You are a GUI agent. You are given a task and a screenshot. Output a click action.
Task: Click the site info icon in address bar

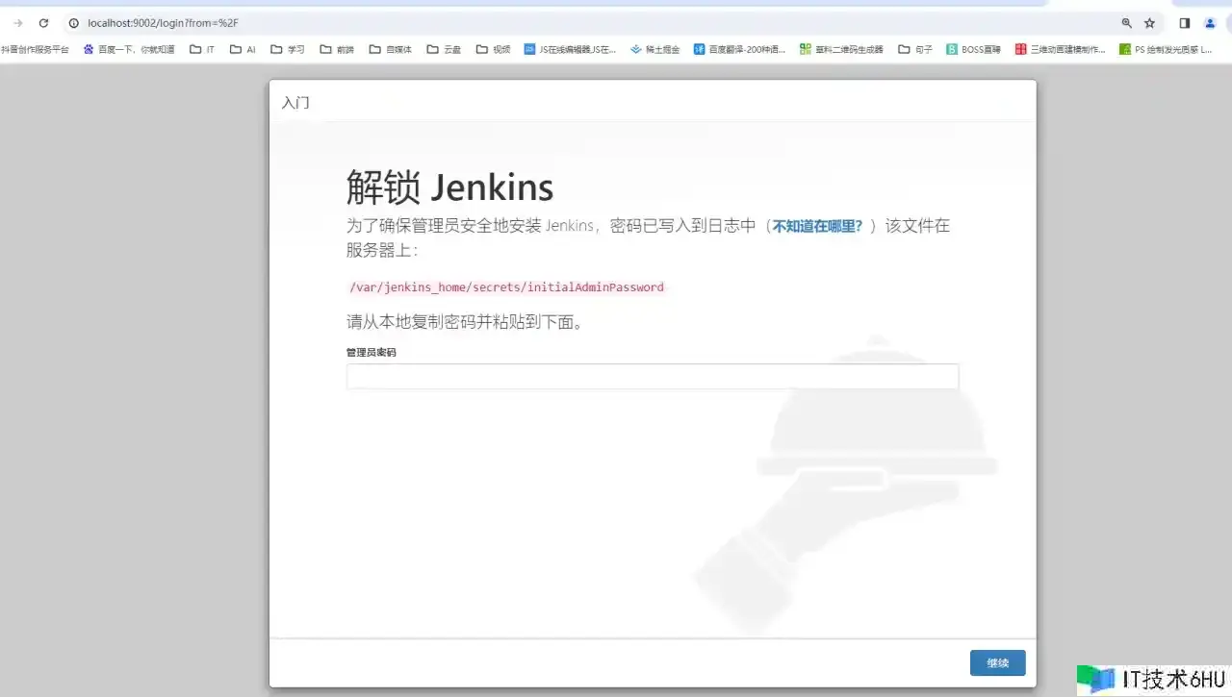pos(73,23)
